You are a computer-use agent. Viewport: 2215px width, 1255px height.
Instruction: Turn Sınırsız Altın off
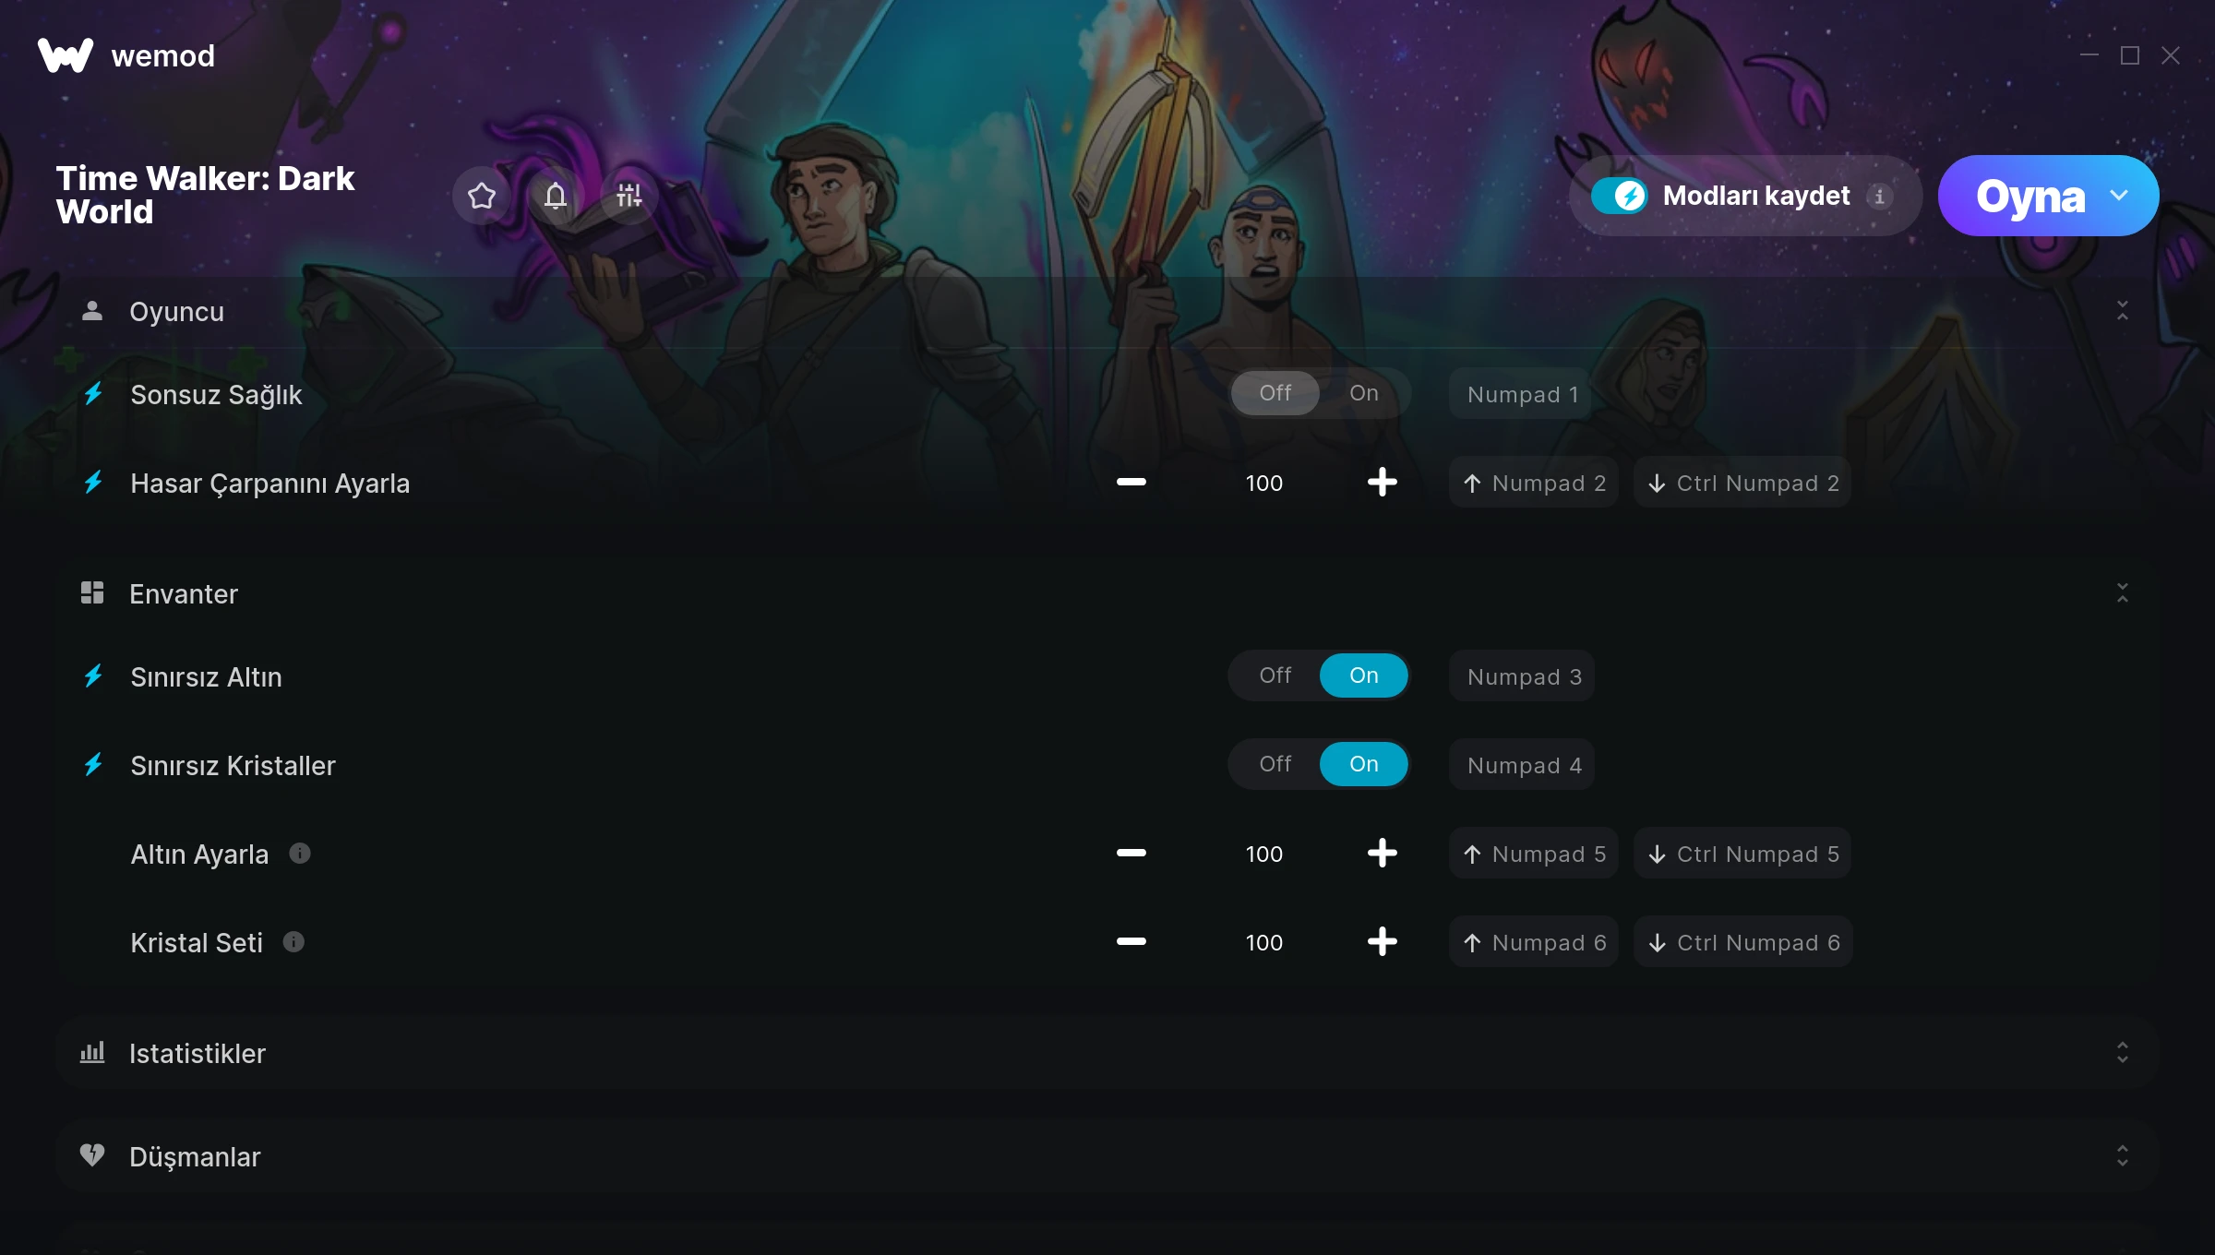coord(1275,676)
